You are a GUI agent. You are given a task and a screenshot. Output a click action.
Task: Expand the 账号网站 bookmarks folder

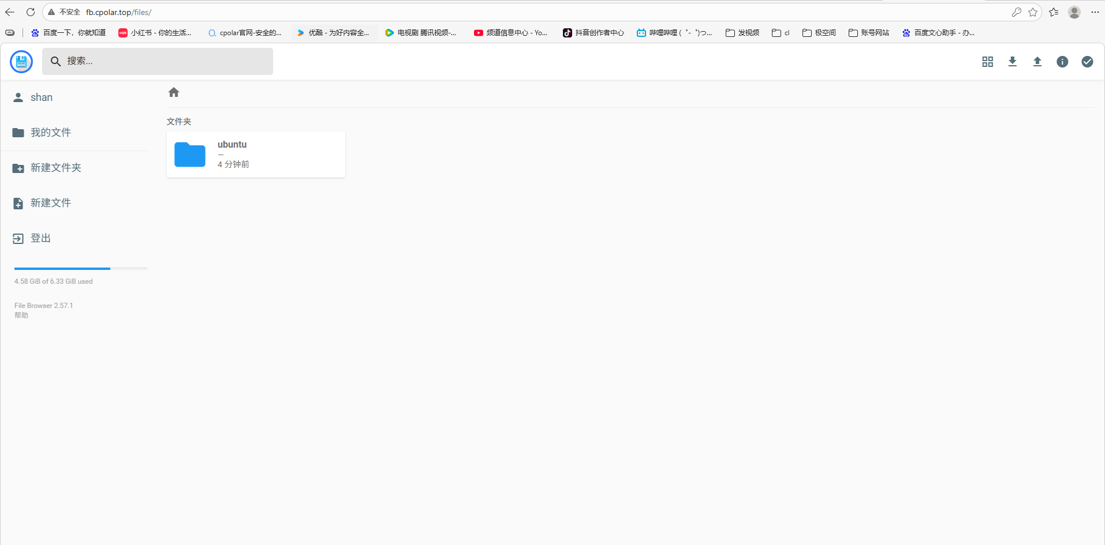pyautogui.click(x=868, y=33)
